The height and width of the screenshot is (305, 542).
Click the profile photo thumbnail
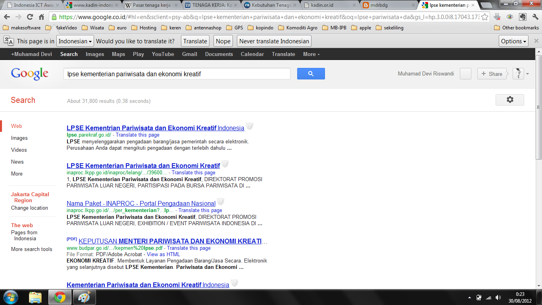tap(518, 74)
